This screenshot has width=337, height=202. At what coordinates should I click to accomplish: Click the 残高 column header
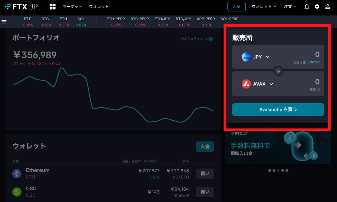(185, 161)
